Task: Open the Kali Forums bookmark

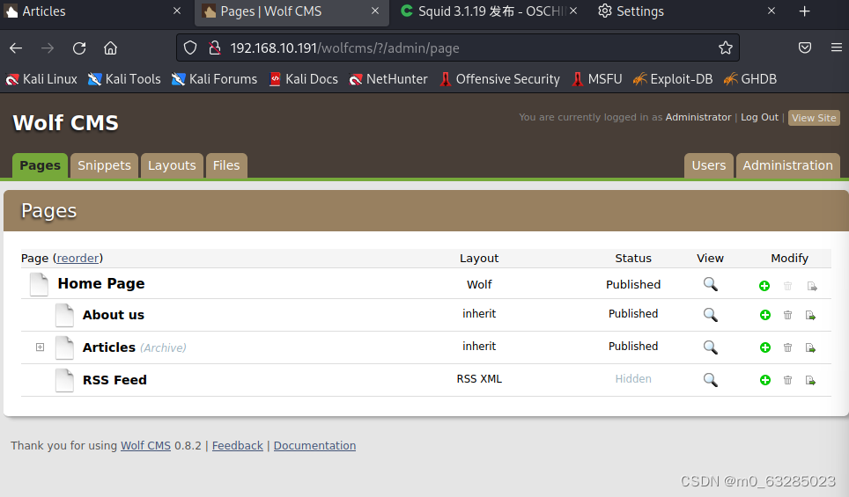Action: point(214,79)
